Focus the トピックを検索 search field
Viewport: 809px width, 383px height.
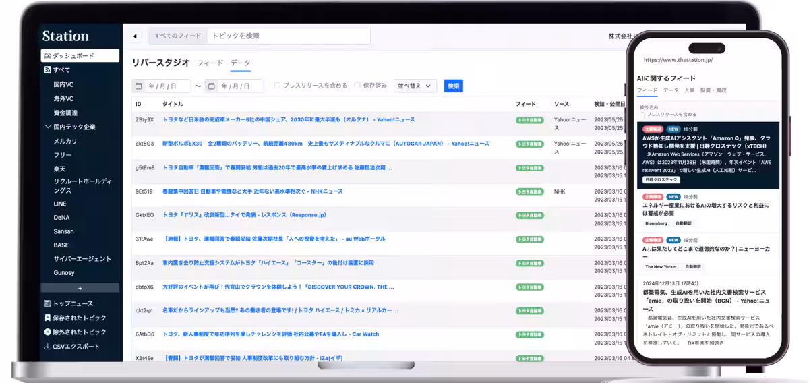[x=289, y=36]
